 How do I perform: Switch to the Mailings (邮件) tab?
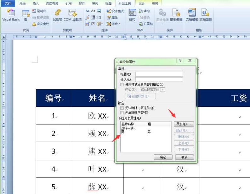(82, 3)
